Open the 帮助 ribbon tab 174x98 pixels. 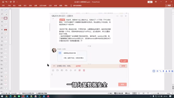coord(66,5)
